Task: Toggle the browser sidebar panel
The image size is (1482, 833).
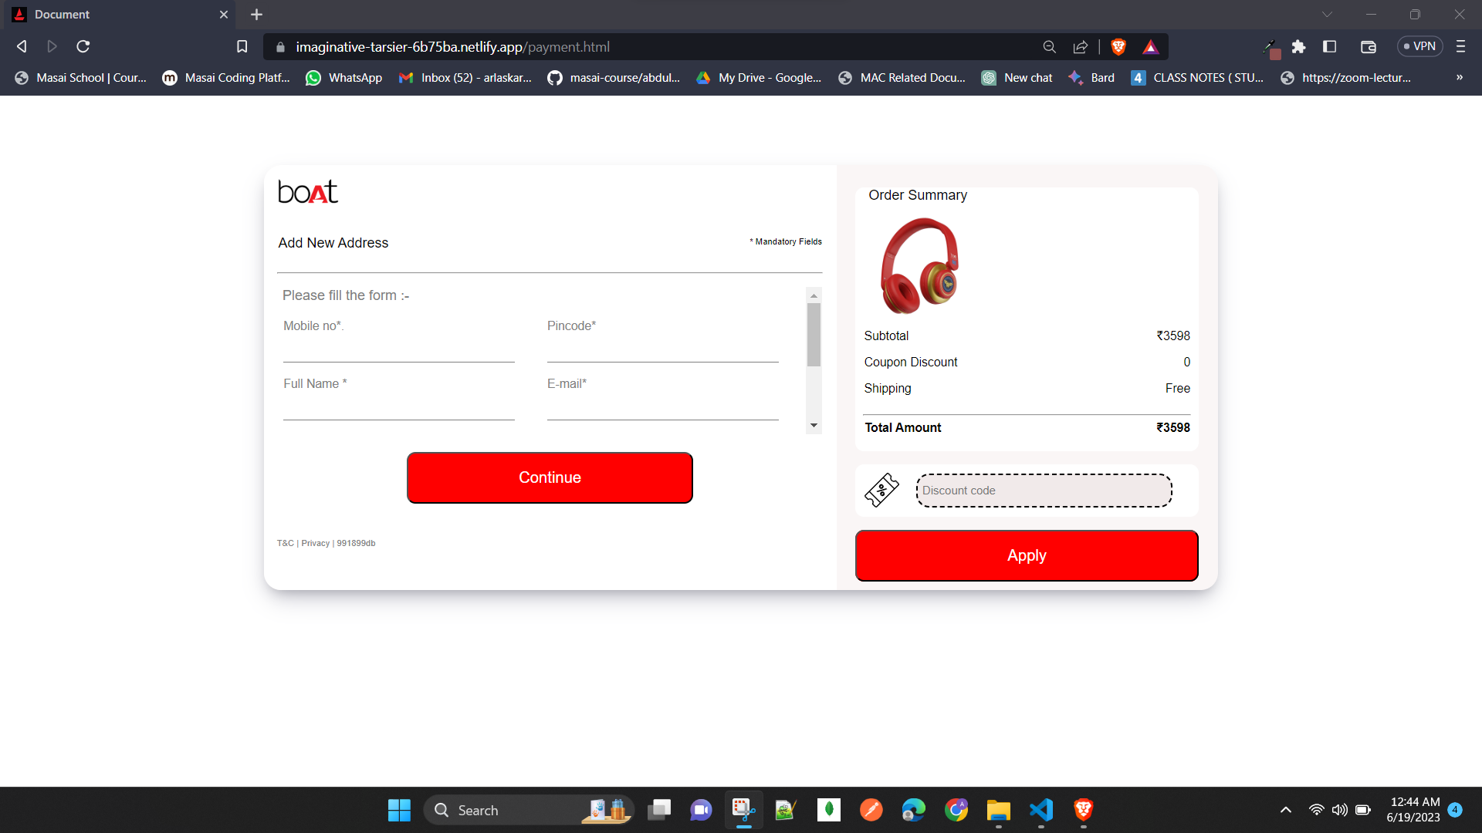Action: pyautogui.click(x=1329, y=47)
